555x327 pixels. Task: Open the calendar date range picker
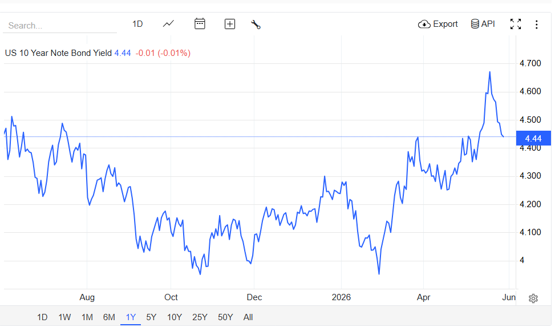click(200, 24)
